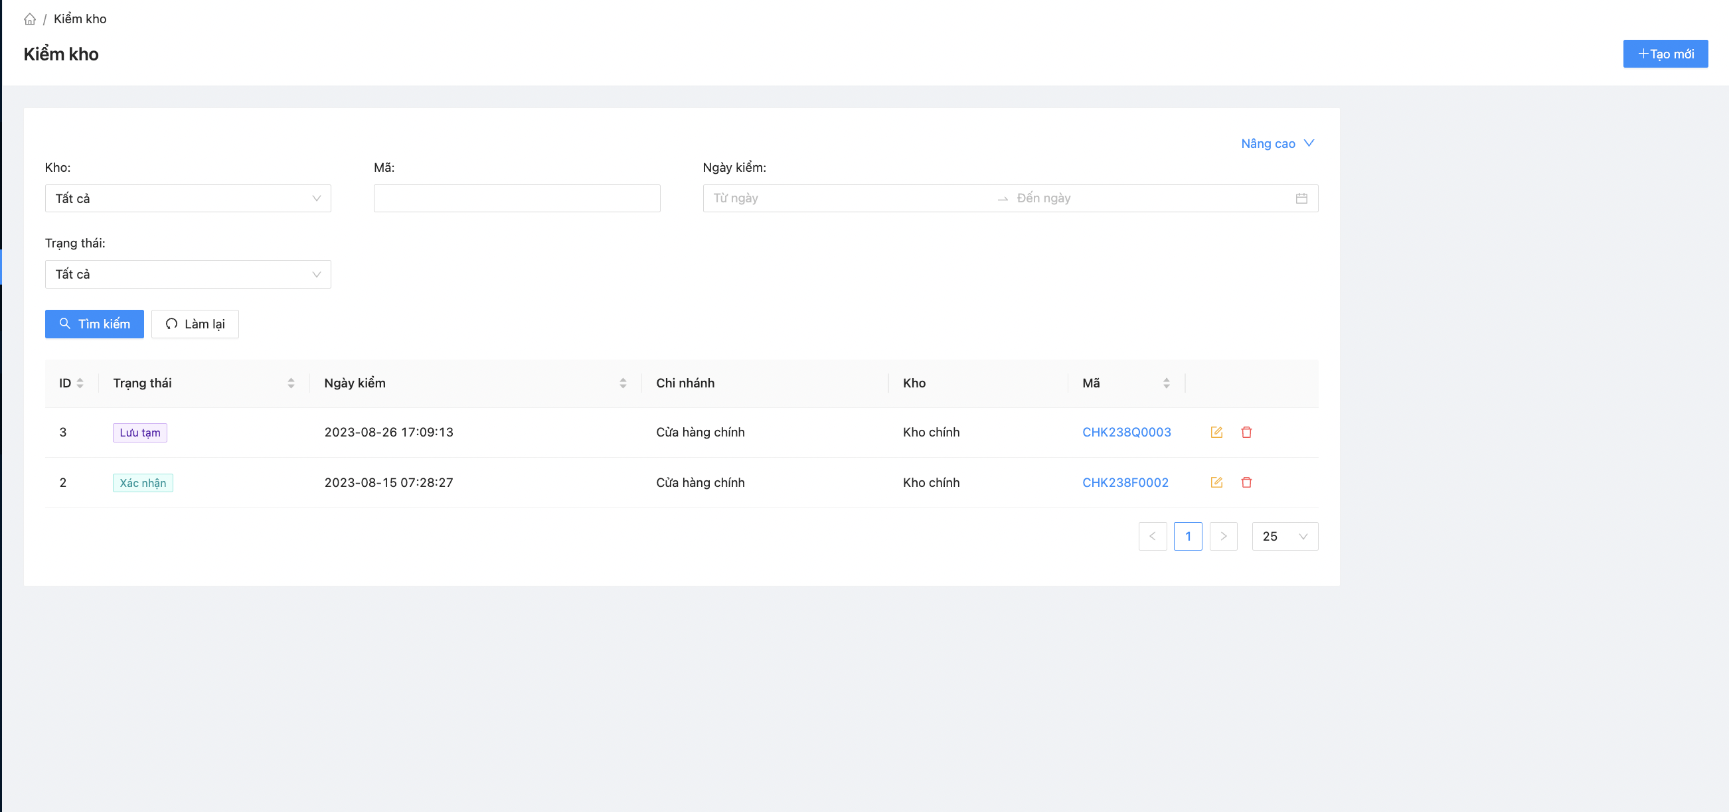Screen dimensions: 1729x812
Task: Sort table by Trạng thái column
Action: click(291, 383)
